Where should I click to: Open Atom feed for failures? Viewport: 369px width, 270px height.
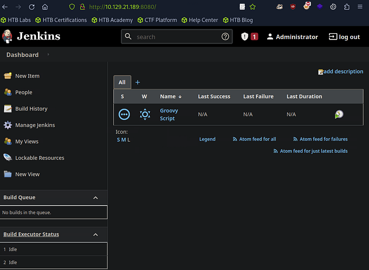[x=321, y=139]
